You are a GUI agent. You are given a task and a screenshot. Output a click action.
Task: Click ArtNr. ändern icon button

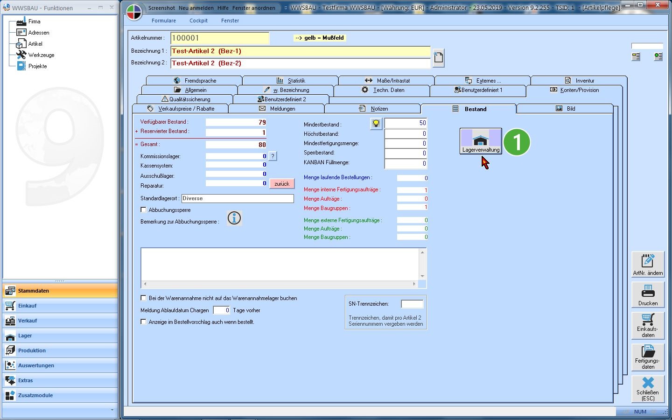tap(648, 265)
